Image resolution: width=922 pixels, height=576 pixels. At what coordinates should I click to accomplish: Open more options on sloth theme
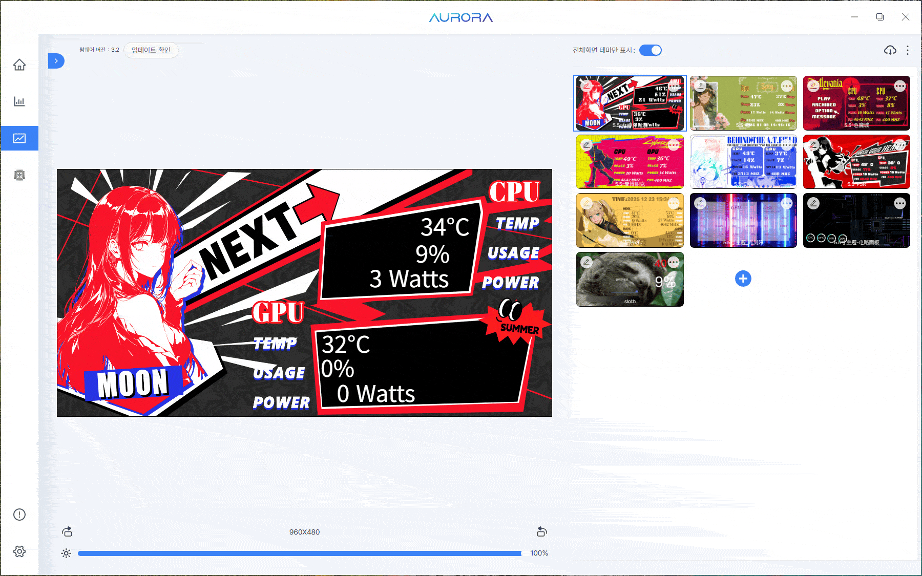tap(673, 262)
